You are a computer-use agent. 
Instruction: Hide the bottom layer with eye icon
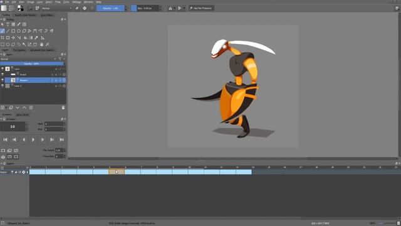click(3, 86)
